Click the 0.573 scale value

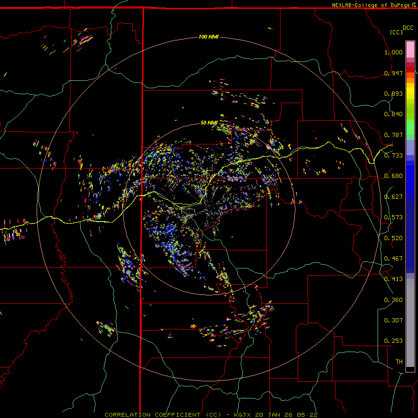[393, 217]
